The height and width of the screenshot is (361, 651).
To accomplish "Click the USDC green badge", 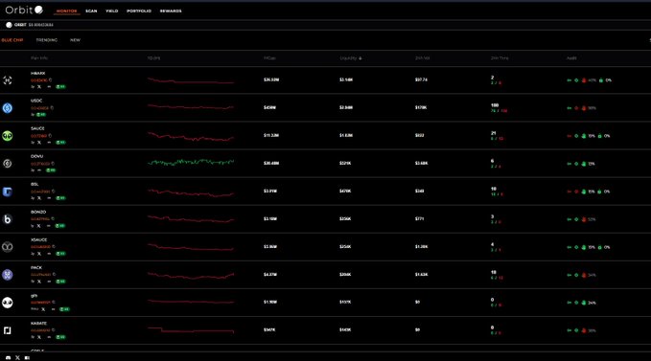I will (41, 115).
